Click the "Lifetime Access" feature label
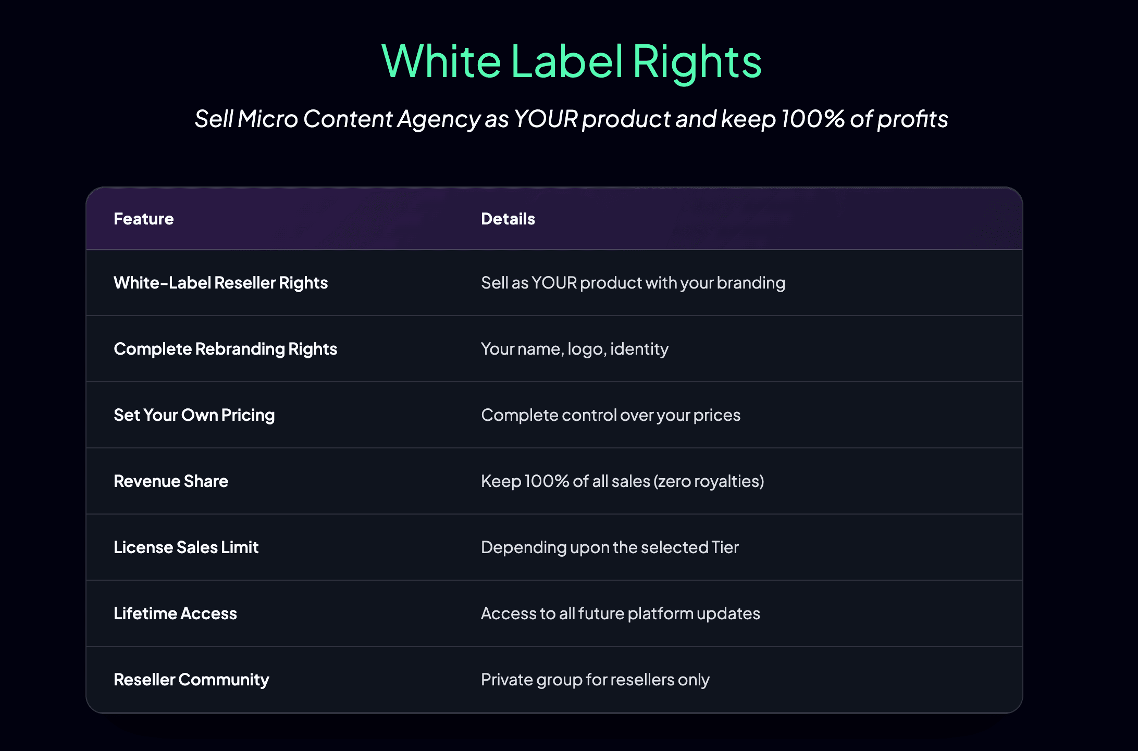Screen dimensions: 1138x751 click(175, 614)
